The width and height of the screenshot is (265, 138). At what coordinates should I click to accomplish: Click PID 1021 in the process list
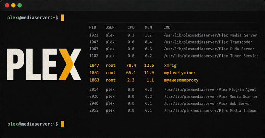click(x=94, y=35)
